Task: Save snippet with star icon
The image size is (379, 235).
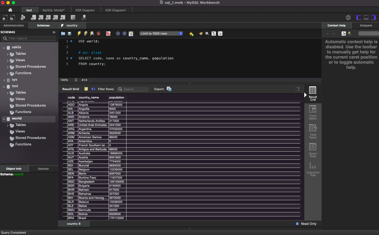Action: [x=191, y=34]
